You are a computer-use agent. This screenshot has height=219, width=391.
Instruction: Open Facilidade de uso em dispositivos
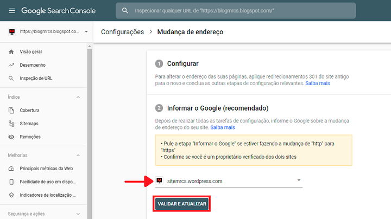click(x=48, y=182)
